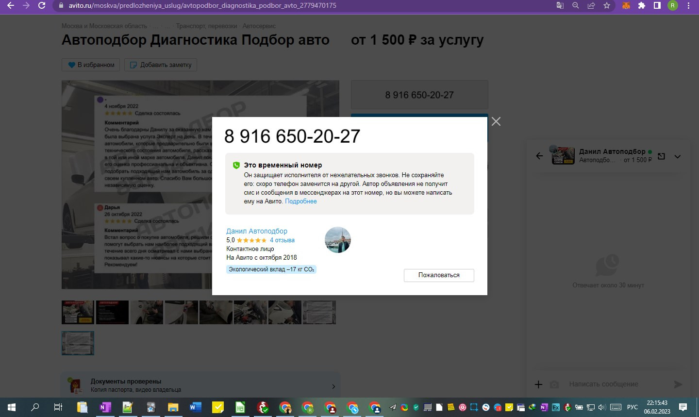Open the extensions puzzle icon
The width and height of the screenshot is (699, 417).
click(642, 6)
